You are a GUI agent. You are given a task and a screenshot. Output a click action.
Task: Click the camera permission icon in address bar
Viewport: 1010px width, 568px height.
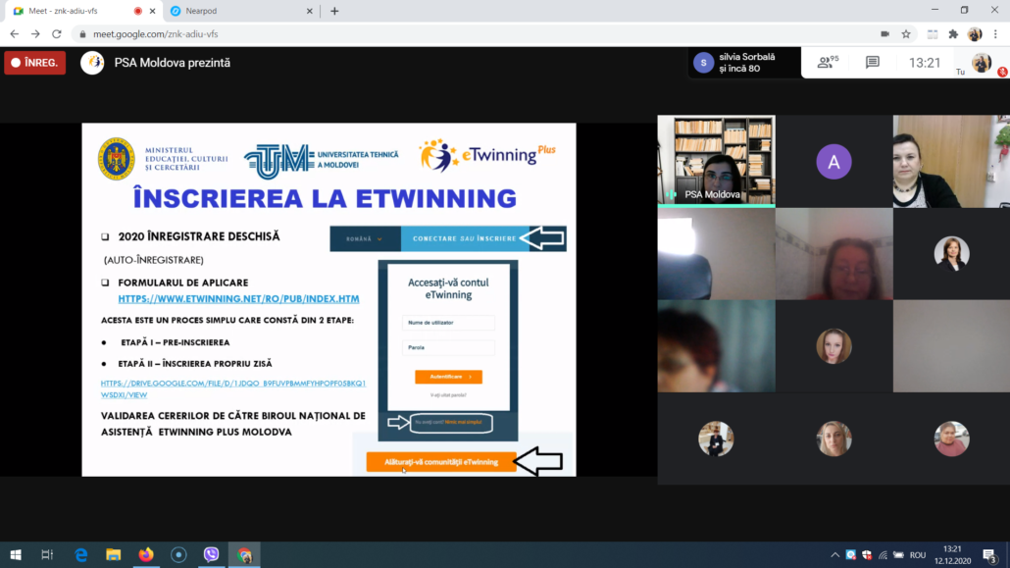coord(884,33)
